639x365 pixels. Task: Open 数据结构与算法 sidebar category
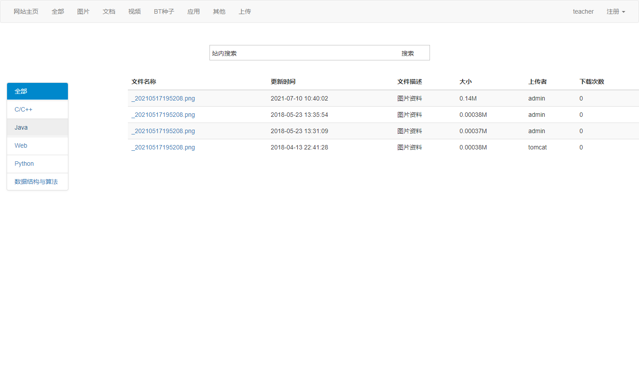click(37, 182)
